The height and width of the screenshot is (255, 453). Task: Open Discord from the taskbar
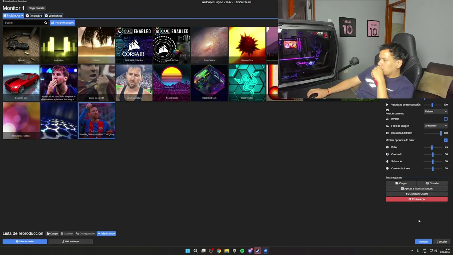(250, 251)
